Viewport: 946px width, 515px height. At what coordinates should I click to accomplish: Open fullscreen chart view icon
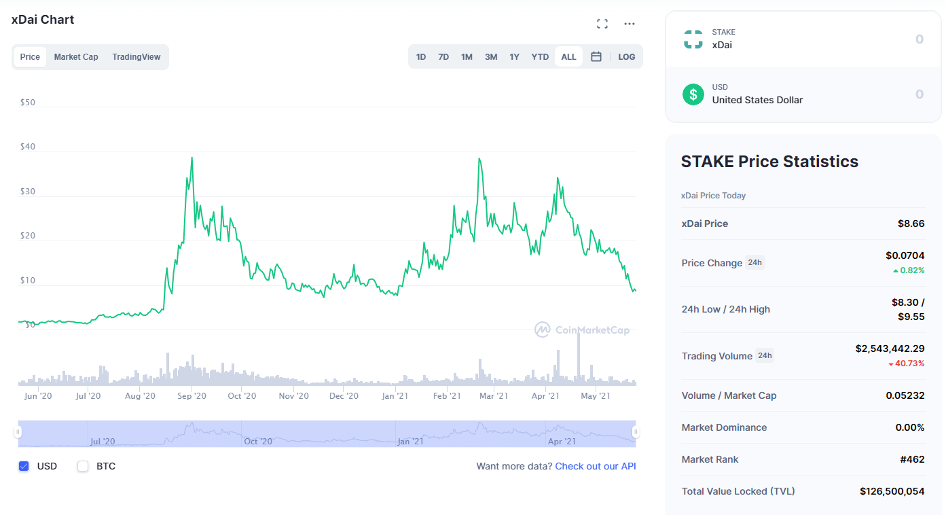coord(602,24)
